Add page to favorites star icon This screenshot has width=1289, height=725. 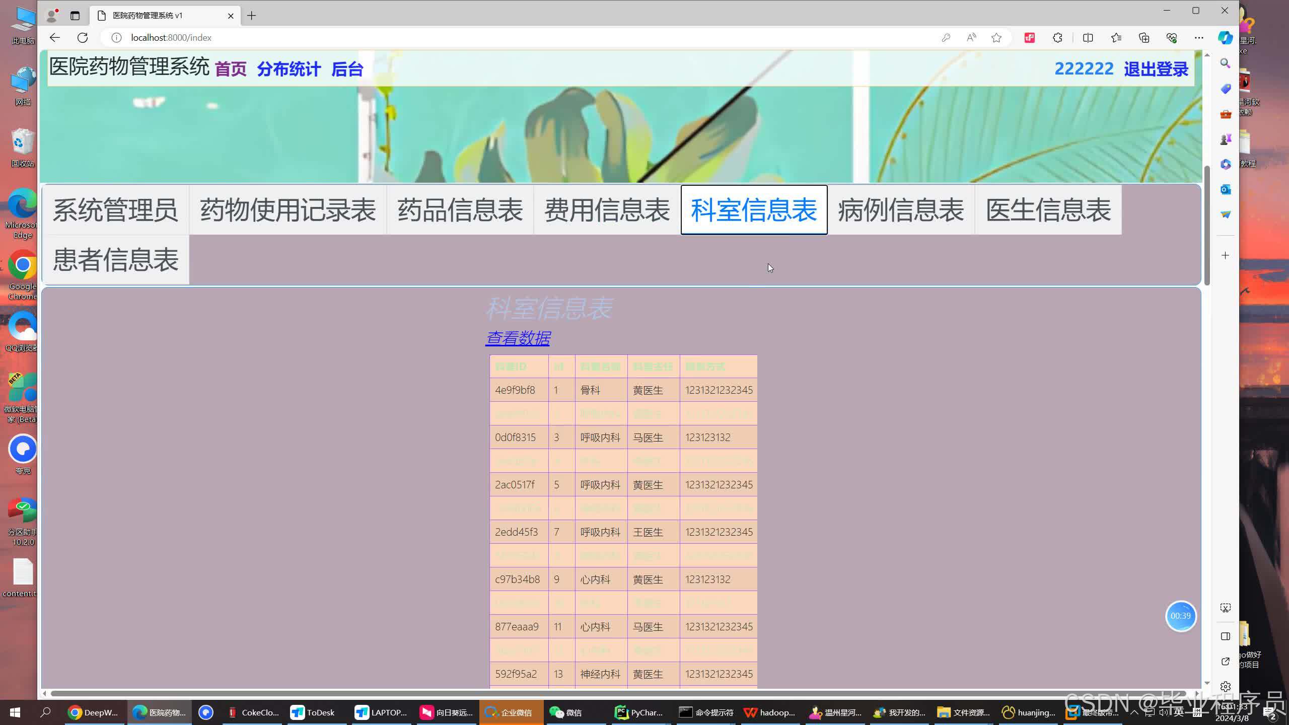pos(996,38)
